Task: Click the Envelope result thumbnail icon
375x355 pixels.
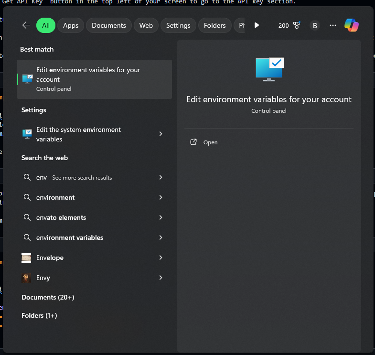Action: tap(27, 258)
